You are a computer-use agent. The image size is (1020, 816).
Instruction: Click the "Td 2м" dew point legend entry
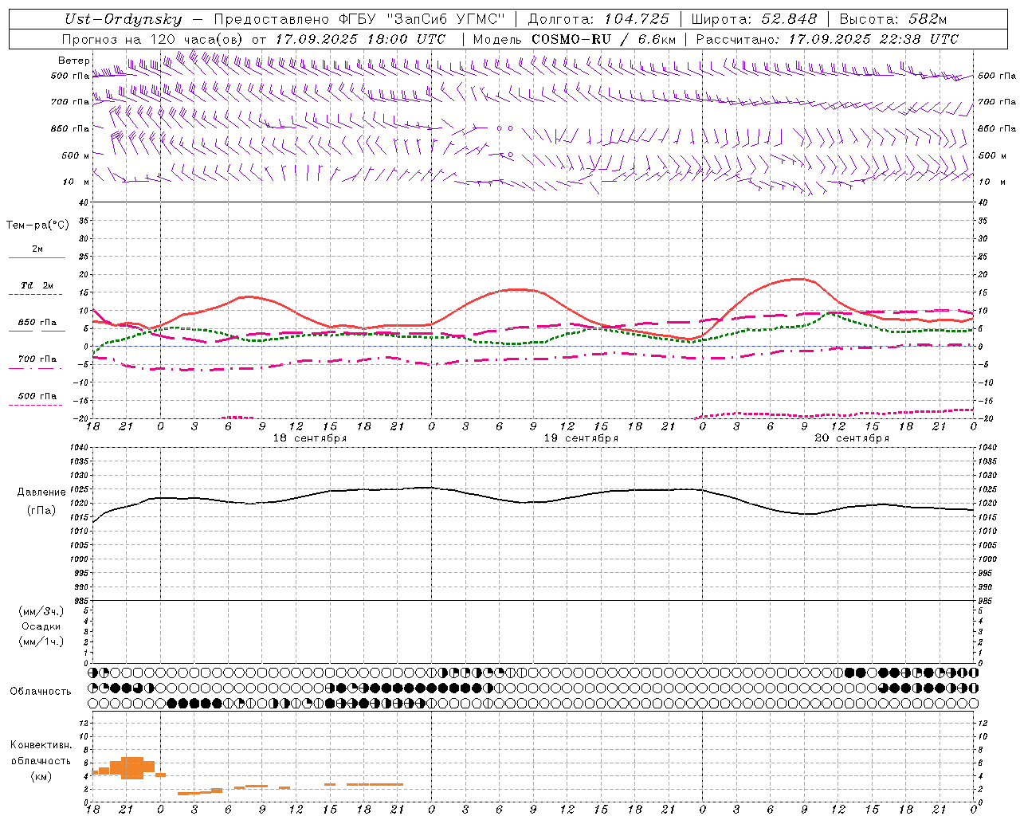(x=37, y=285)
